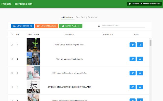Focus the Search Product Title field
This screenshot has width=163, height=101.
pyautogui.click(x=123, y=26)
